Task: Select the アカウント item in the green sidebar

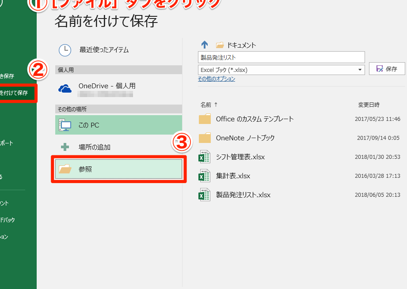Action: (4, 203)
